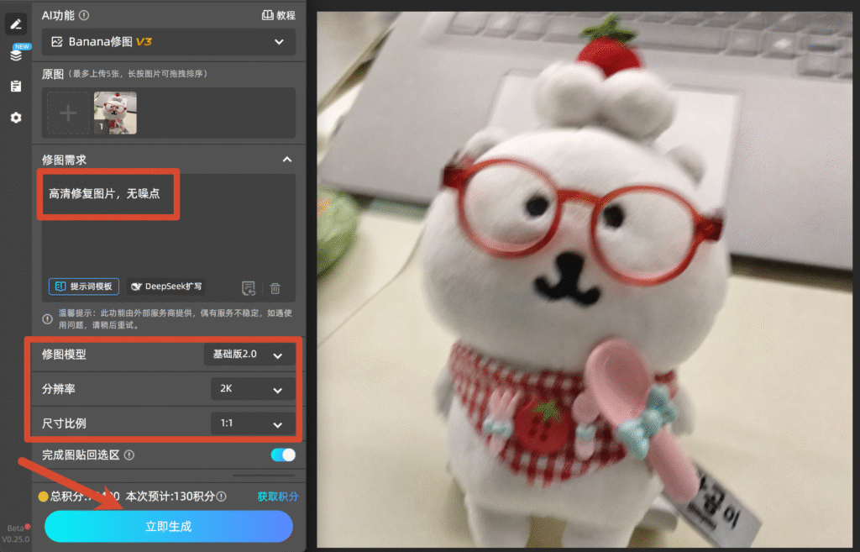Open the 分辨率 2K dropdown
860x552 pixels.
(253, 389)
